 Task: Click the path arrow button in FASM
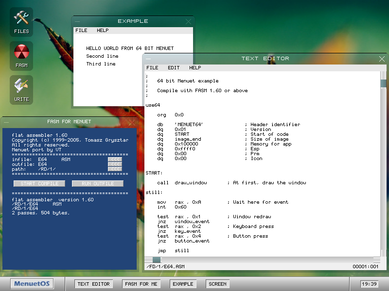tap(115, 169)
